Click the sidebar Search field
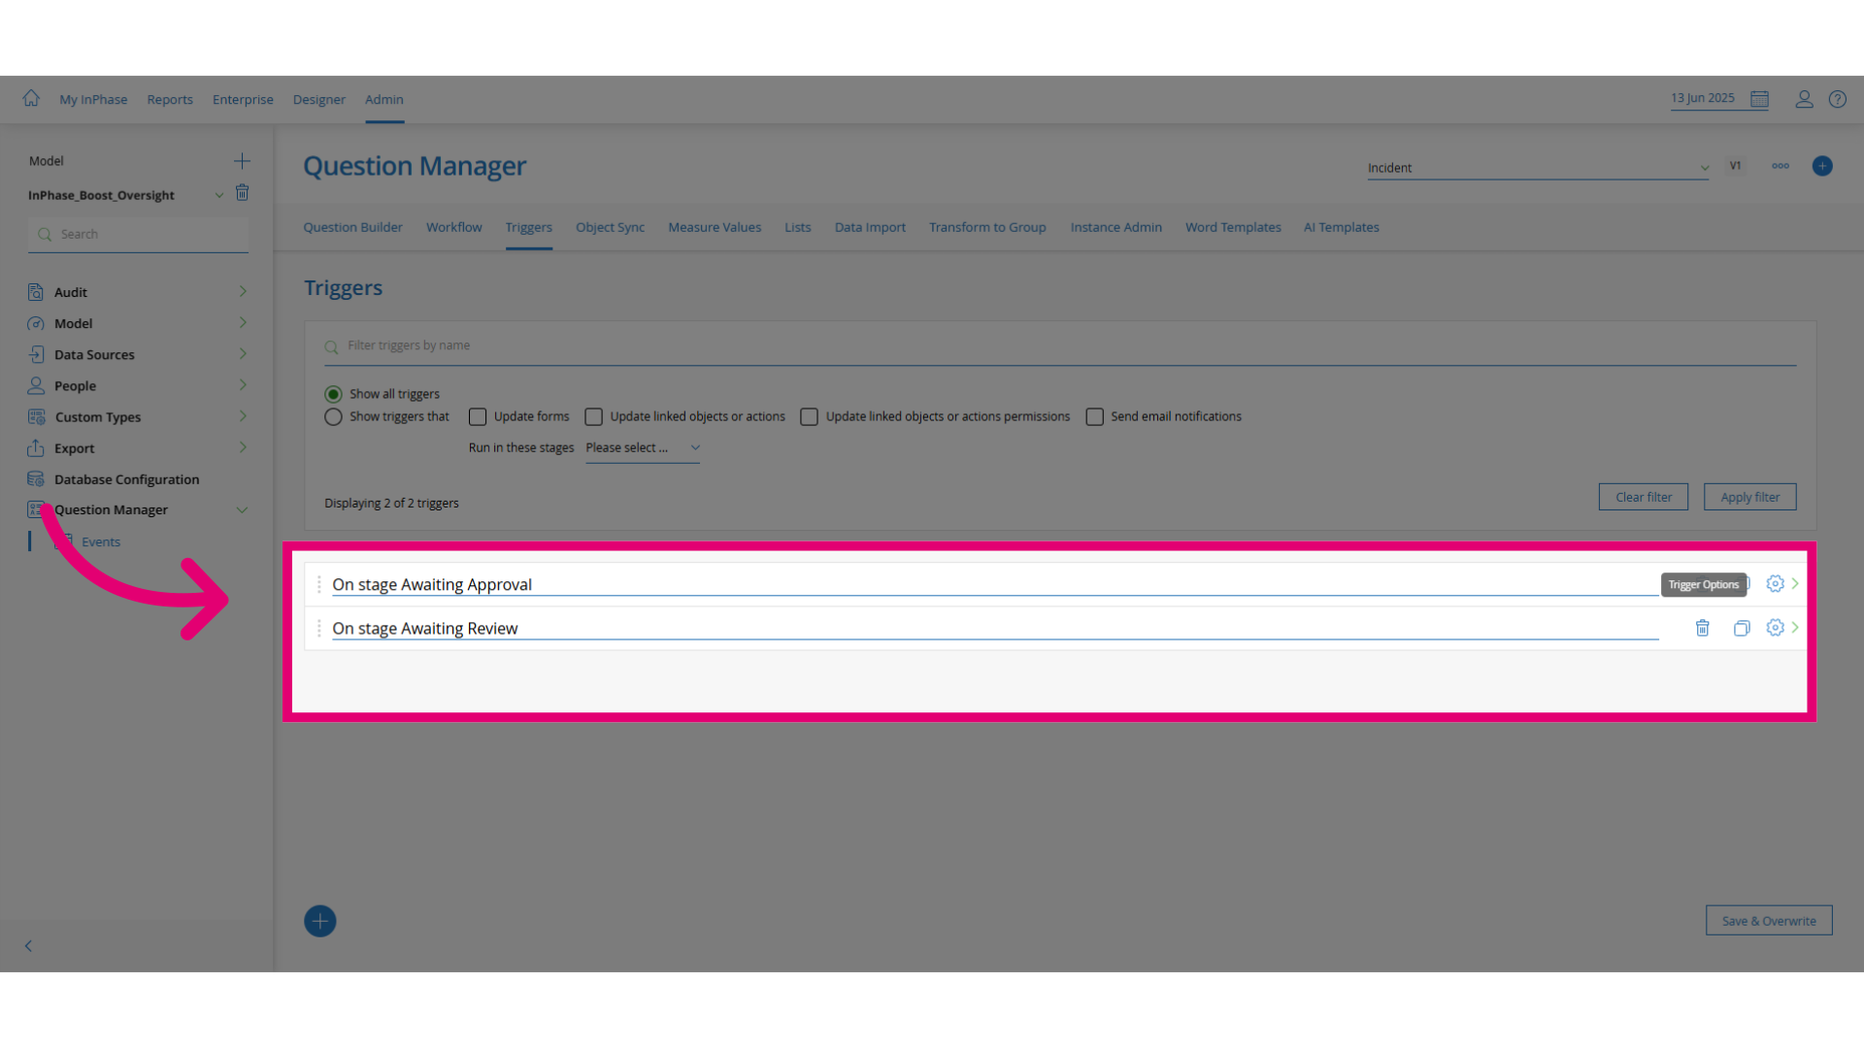The height and width of the screenshot is (1048, 1864). (138, 235)
